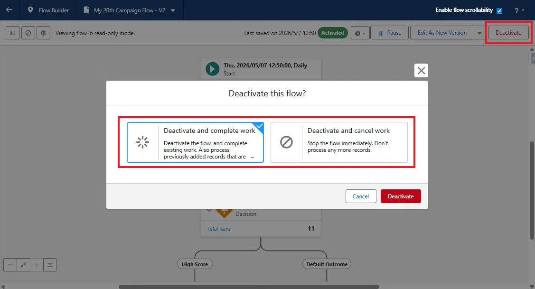Viewport: 535px width, 289px height.
Task: Click the circle-slash toolbar icon
Action: click(x=28, y=33)
